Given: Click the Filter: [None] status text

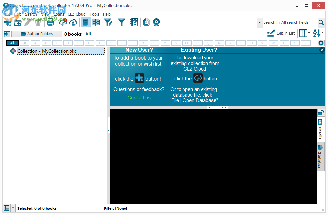Looking at the screenshot, I should point(115,208).
